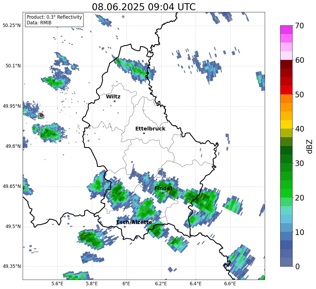Click the Data: RMIB text
The height and width of the screenshot is (289, 316).
39,23
